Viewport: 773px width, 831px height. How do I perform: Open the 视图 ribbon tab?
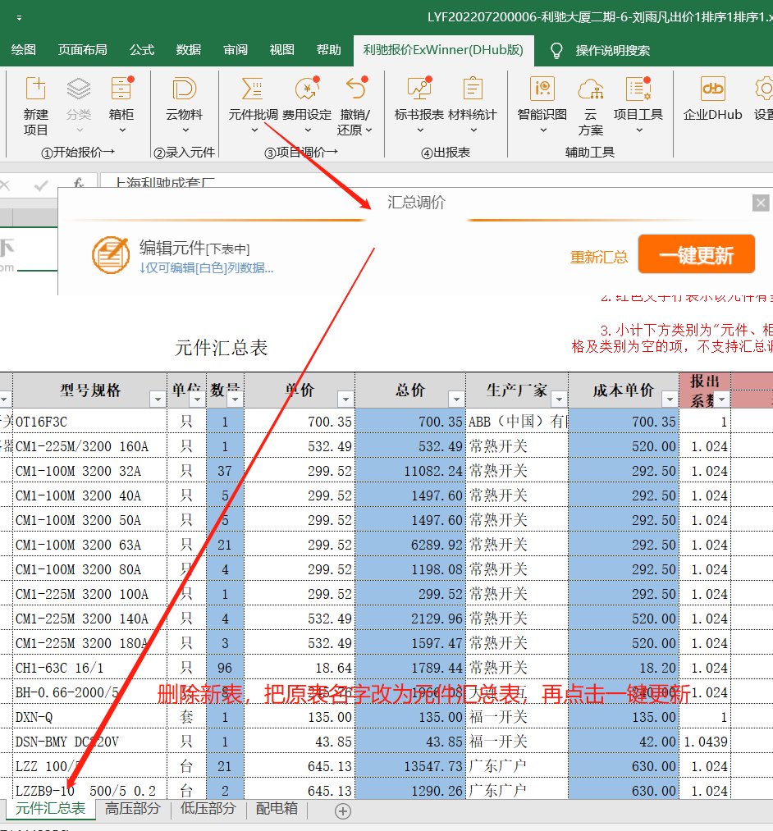point(281,50)
